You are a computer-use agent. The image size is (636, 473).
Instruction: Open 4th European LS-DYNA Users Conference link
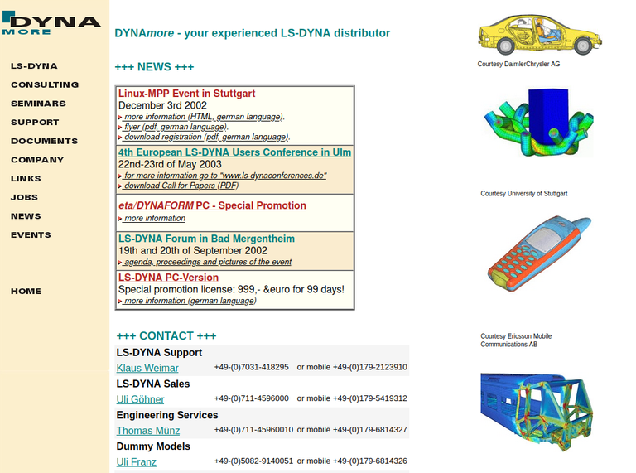click(234, 152)
